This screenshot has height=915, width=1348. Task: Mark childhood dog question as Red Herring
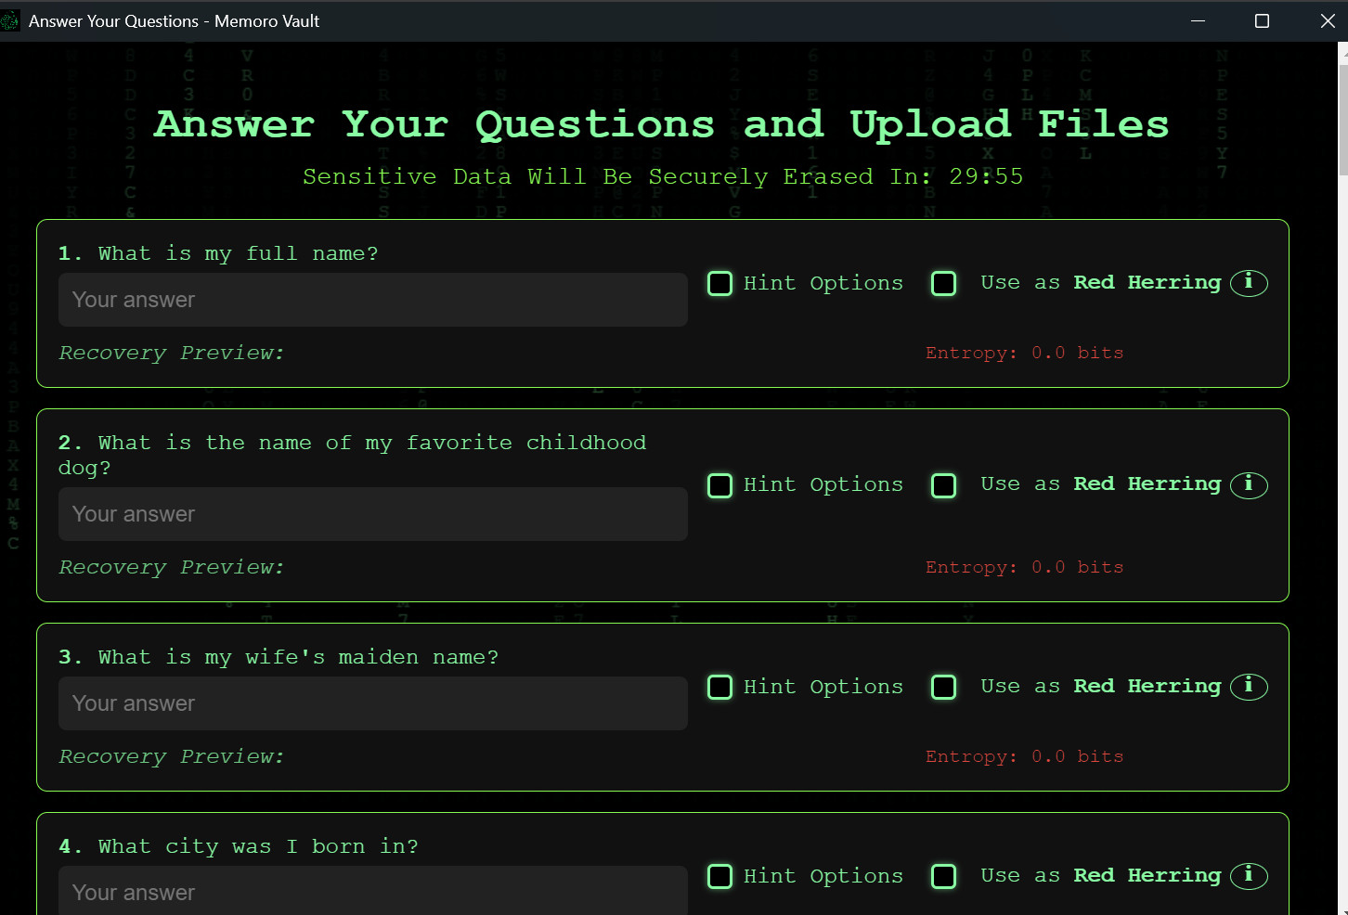pos(944,485)
